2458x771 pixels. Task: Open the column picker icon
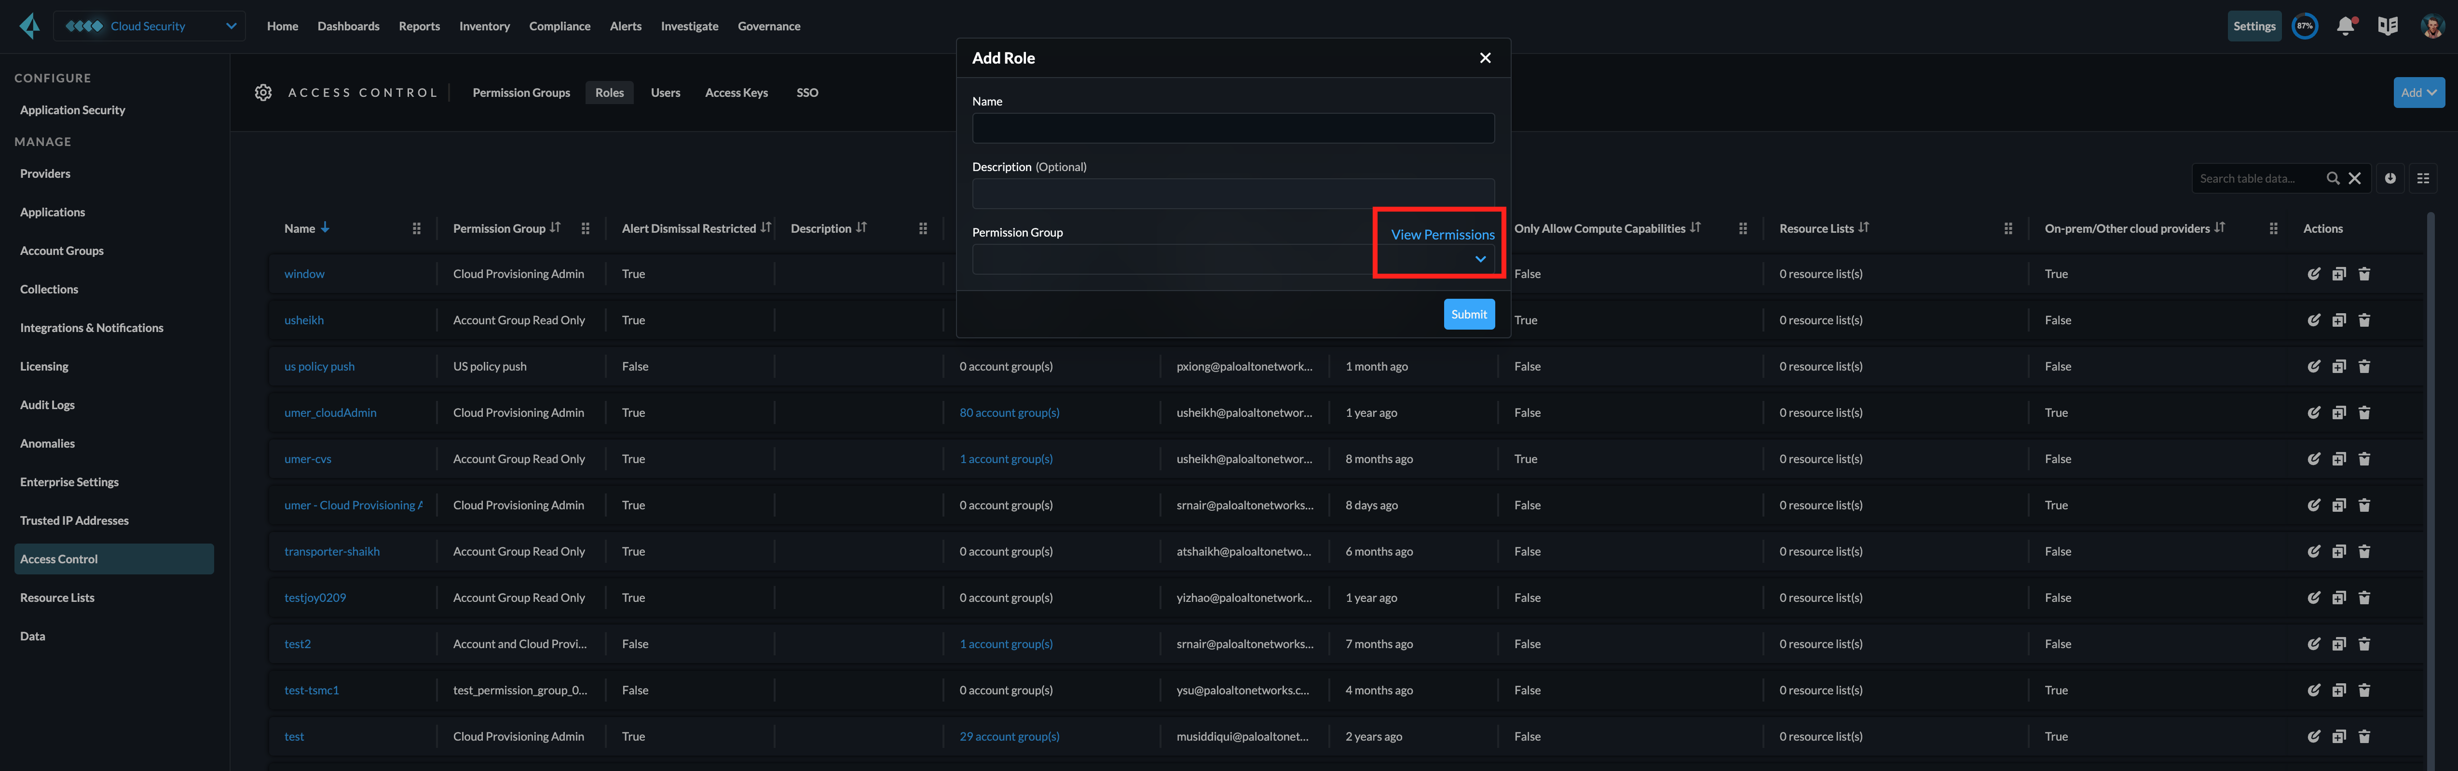point(2423,178)
